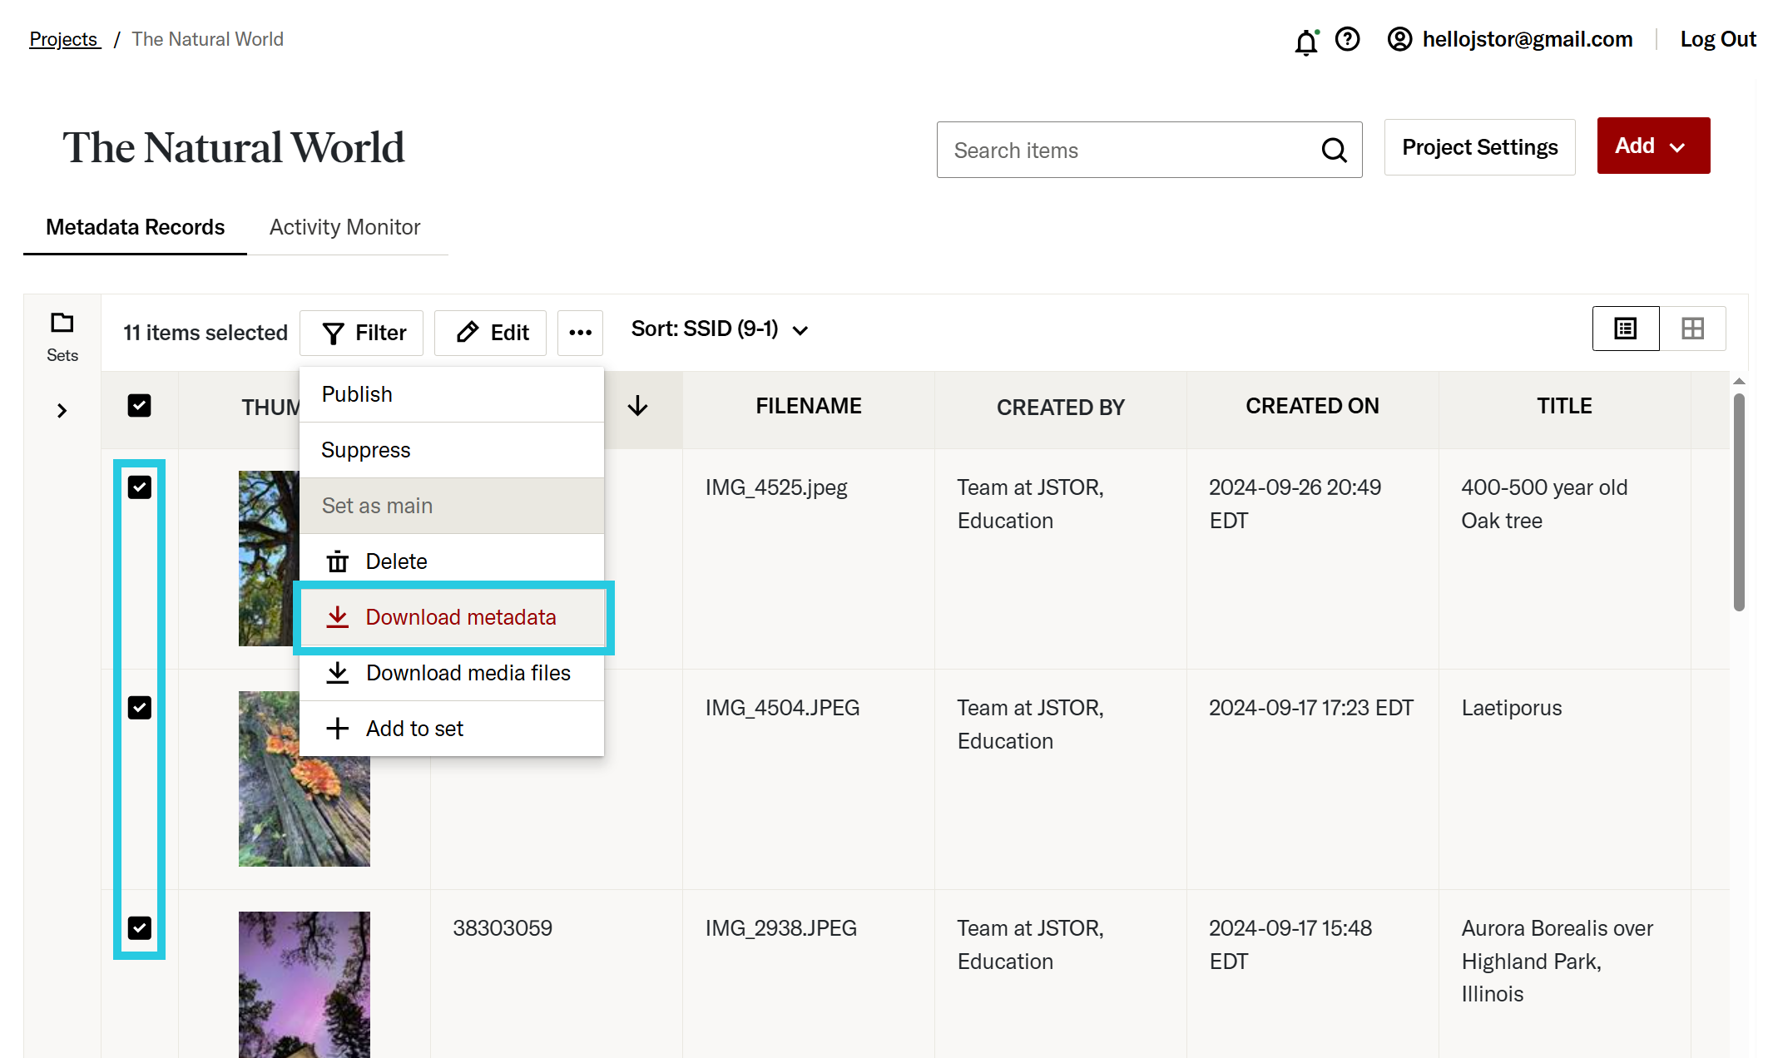Click the hellojstor@gmail.com account name
Screen dimensions: 1768x1058
coord(1527,39)
